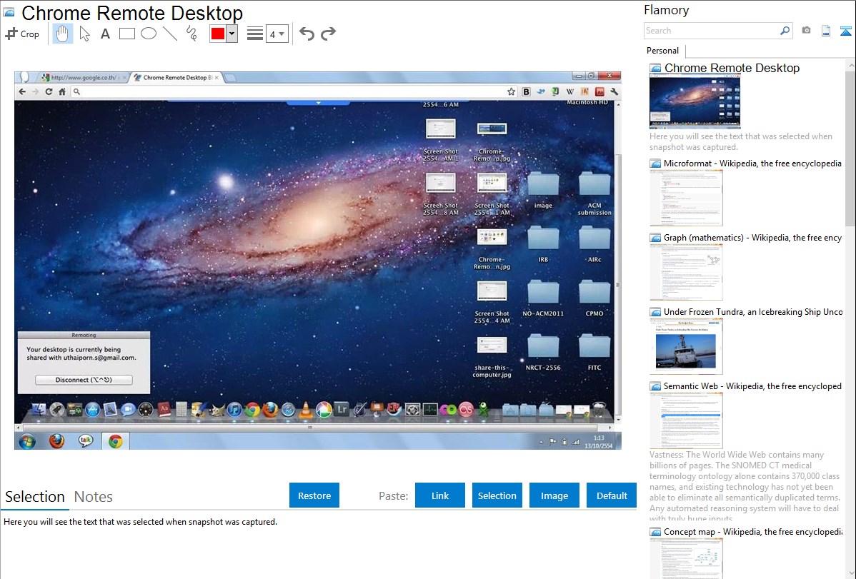Viewport: 856px width, 579px height.
Task: Click the snapshot icon beside Graph (mathematics) title
Action: pos(655,238)
